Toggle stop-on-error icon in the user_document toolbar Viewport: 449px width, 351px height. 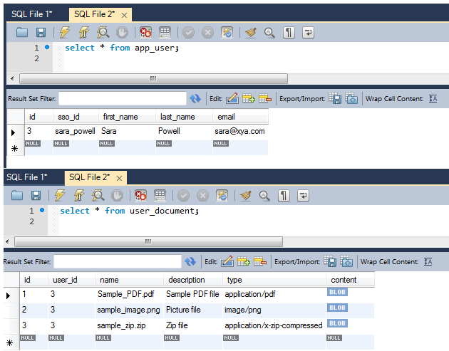pyautogui.click(x=140, y=196)
